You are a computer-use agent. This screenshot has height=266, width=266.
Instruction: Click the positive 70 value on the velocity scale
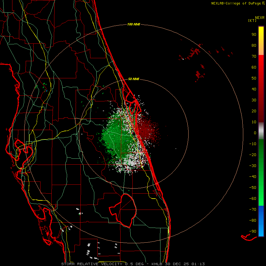point(254,56)
